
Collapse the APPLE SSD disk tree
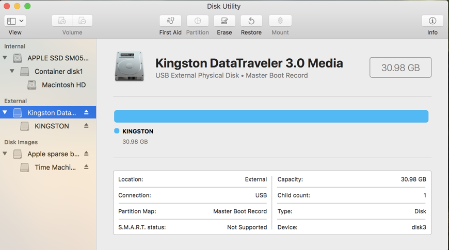coord(5,58)
